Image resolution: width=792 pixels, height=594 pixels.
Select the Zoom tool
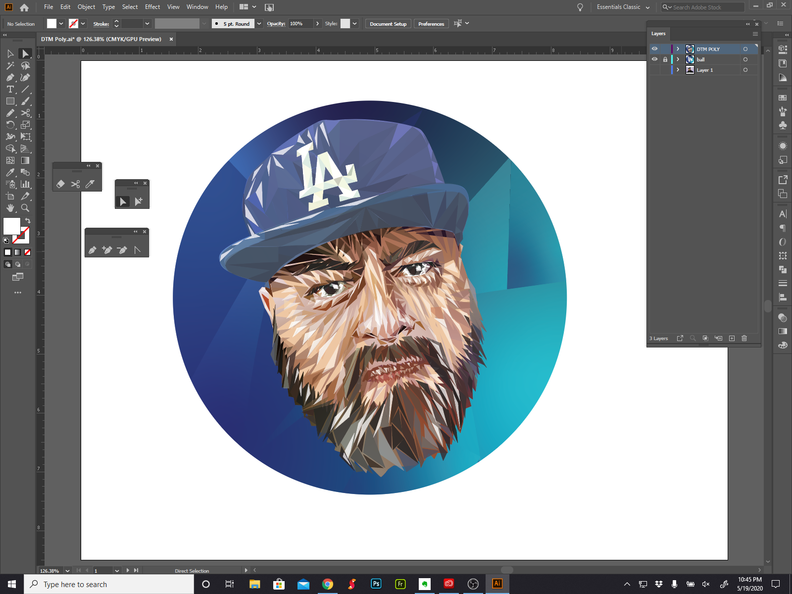(25, 208)
